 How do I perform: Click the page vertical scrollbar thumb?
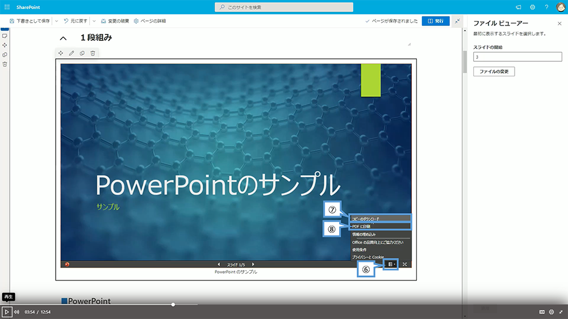coord(465,61)
